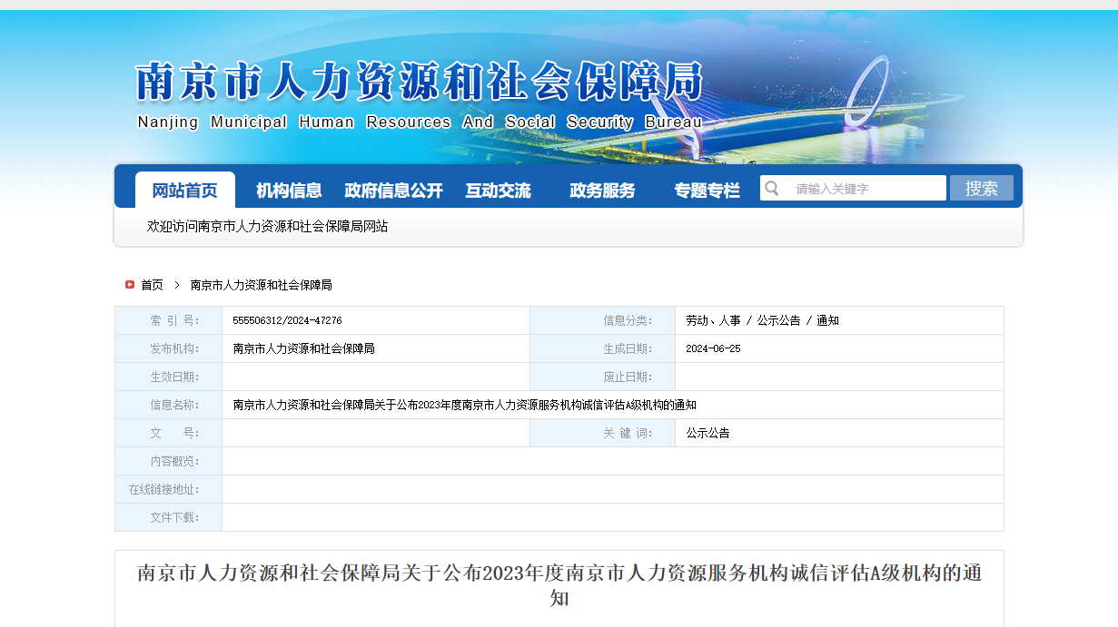Click 南京市人力资源和社会保障局 breadcrumb link
Image resolution: width=1118 pixels, height=627 pixels.
click(261, 285)
